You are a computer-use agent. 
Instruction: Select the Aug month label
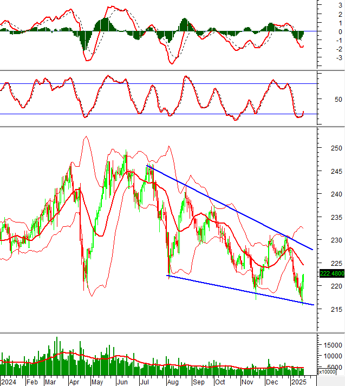[173, 382]
